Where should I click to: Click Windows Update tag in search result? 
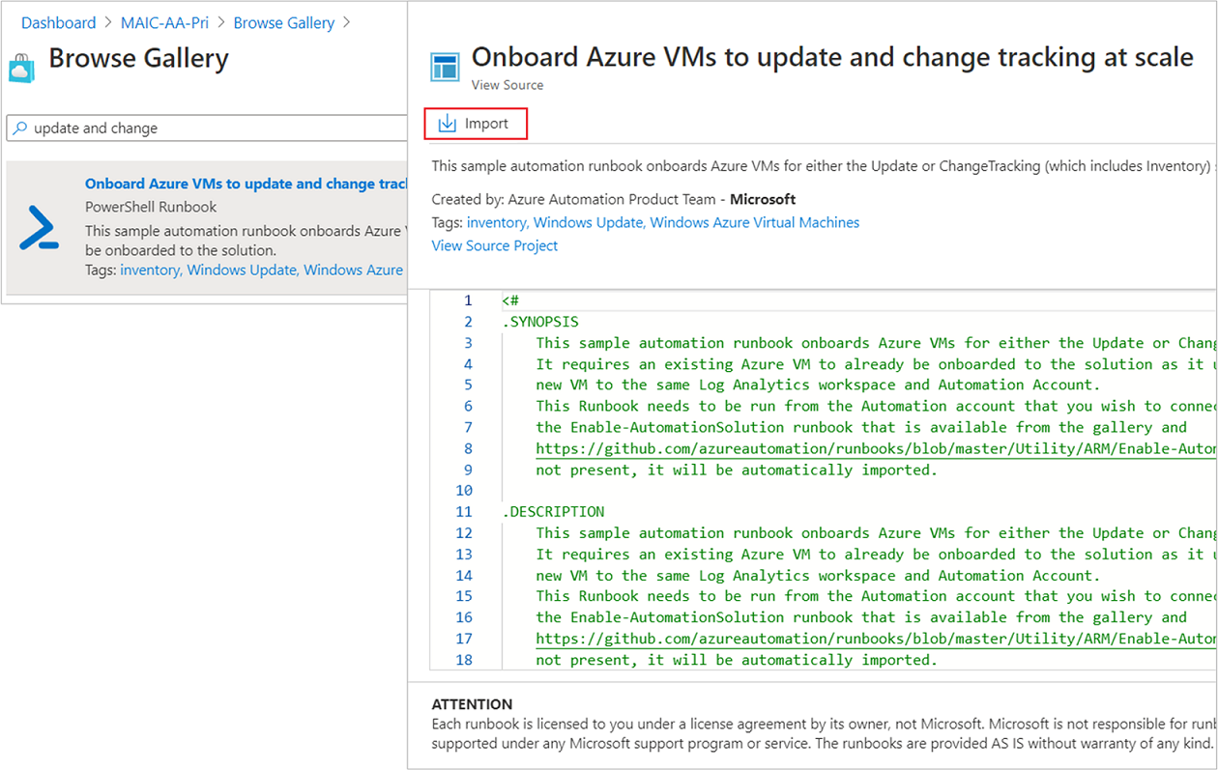coord(242,270)
